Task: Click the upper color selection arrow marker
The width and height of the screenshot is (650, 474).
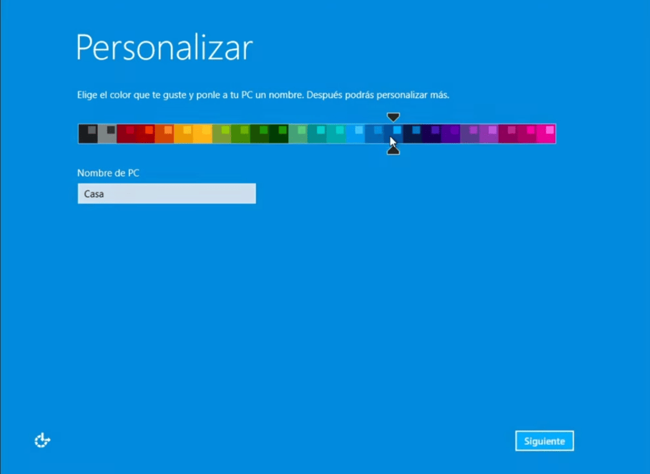Action: [393, 117]
